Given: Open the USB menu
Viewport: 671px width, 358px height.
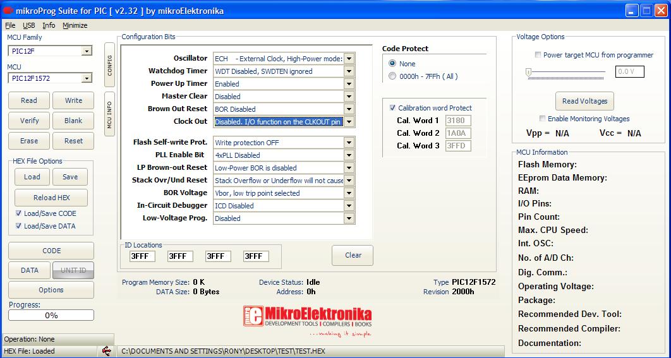Looking at the screenshot, I should pyautogui.click(x=29, y=25).
